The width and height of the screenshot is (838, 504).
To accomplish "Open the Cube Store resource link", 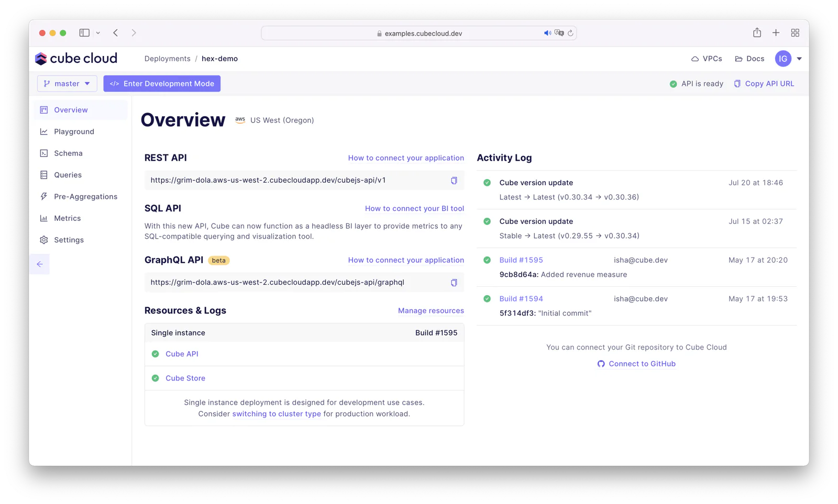I will [x=185, y=378].
